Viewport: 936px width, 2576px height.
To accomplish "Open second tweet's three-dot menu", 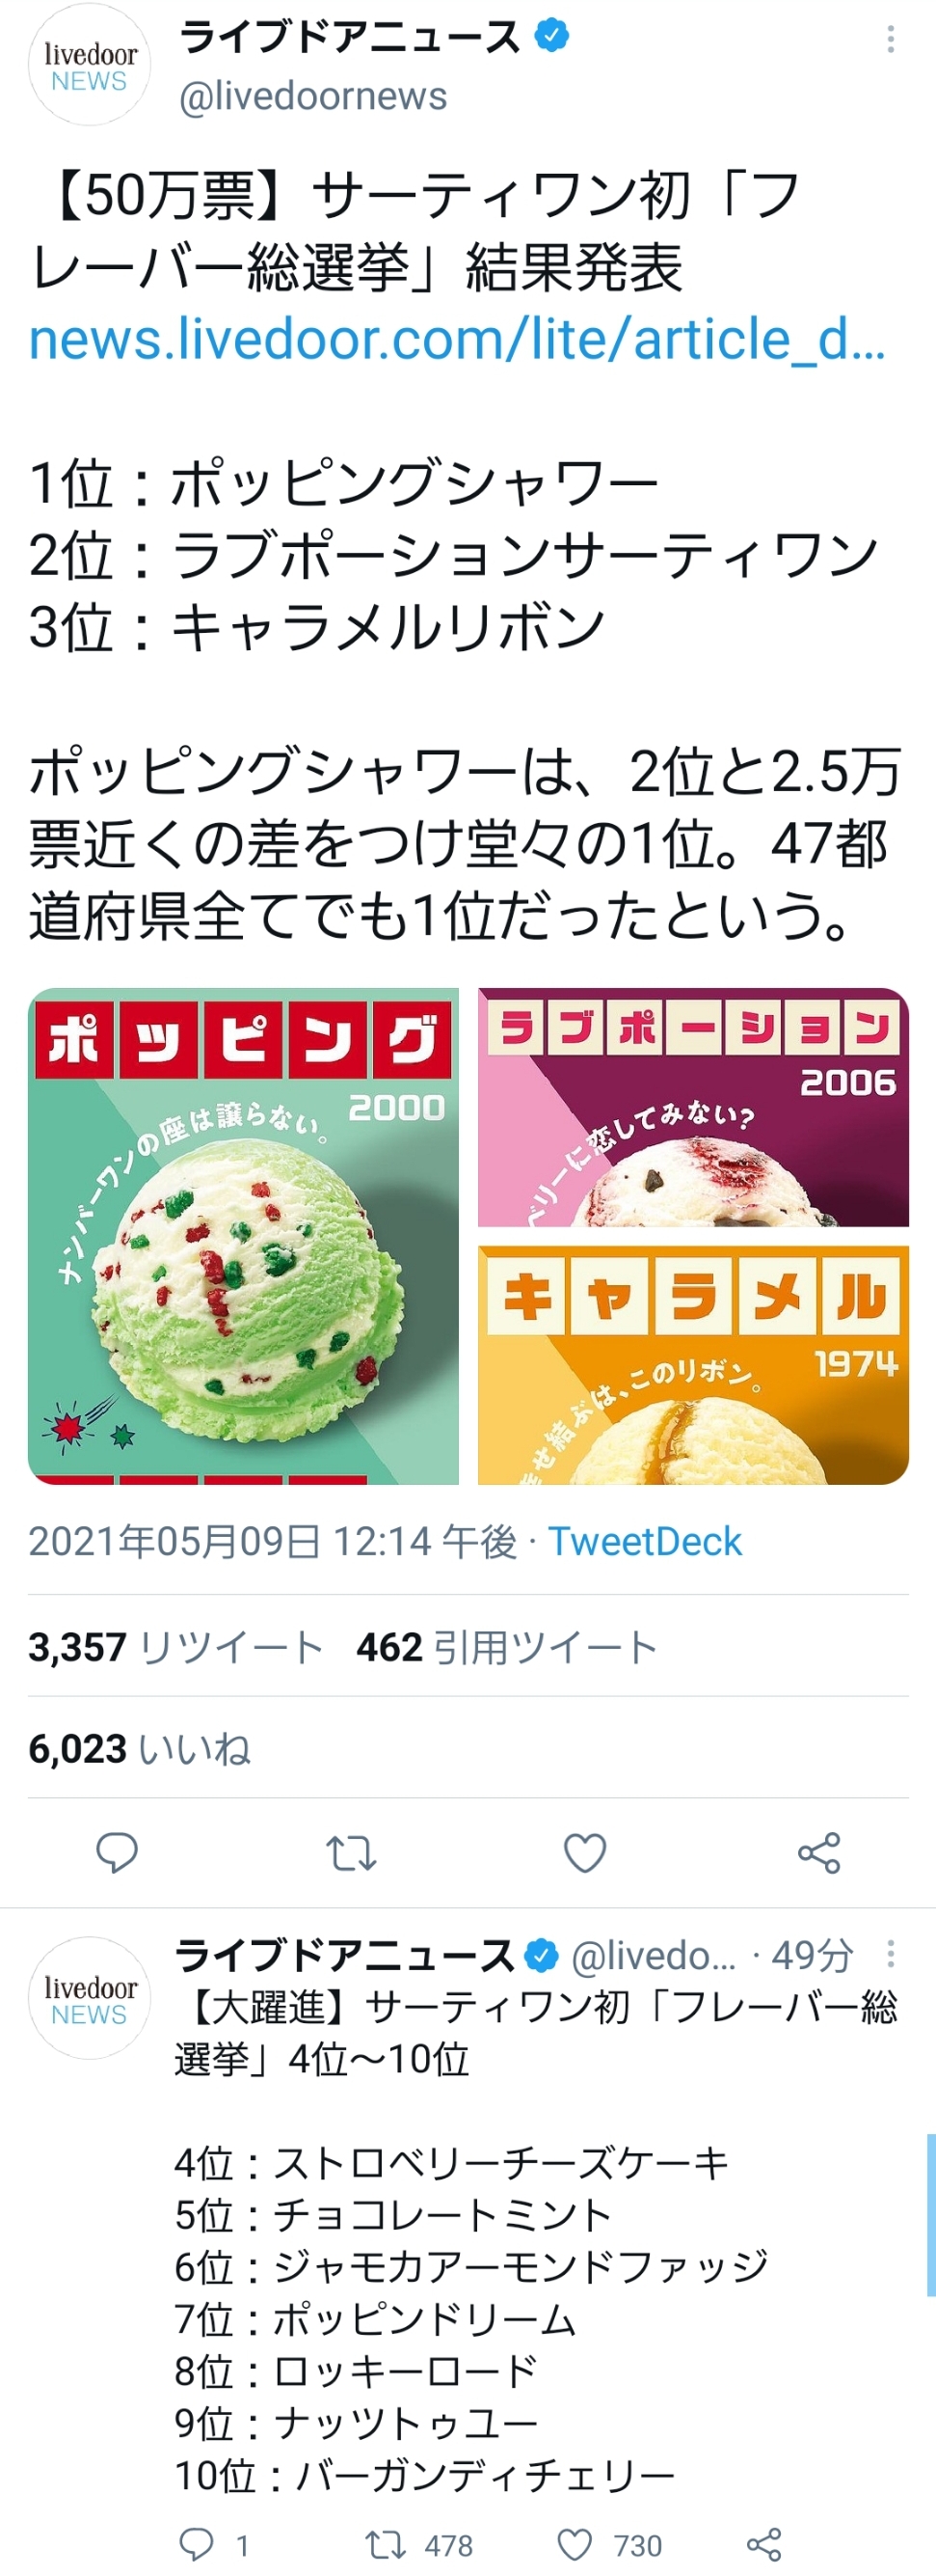I will click(890, 1953).
